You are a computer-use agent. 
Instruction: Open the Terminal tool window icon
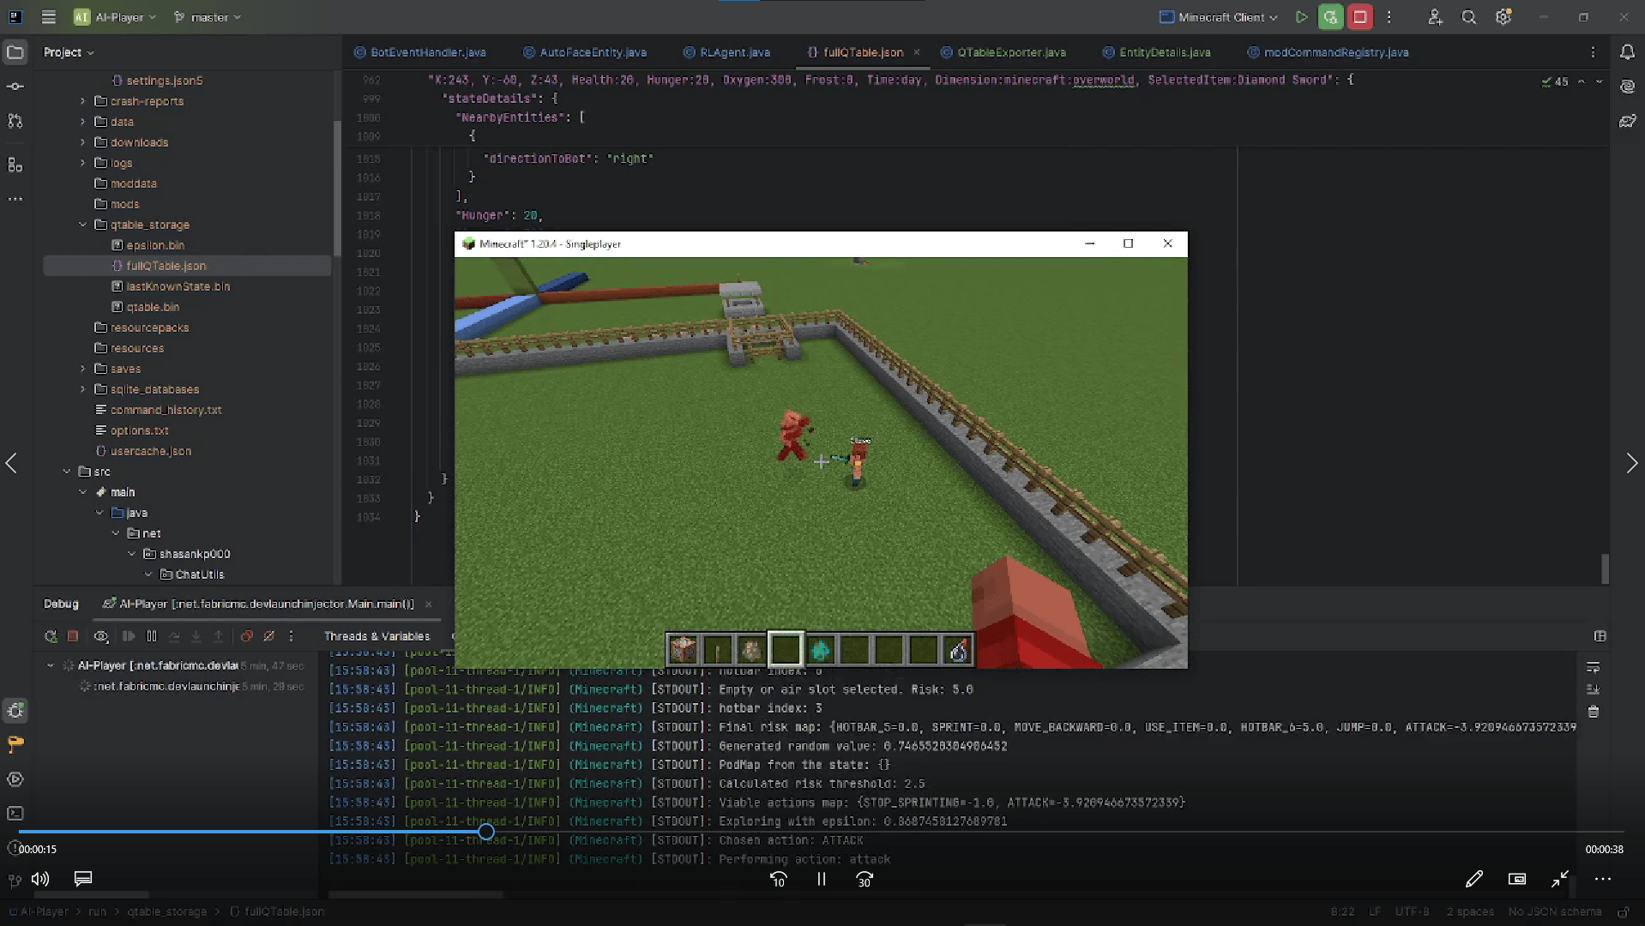(x=15, y=814)
